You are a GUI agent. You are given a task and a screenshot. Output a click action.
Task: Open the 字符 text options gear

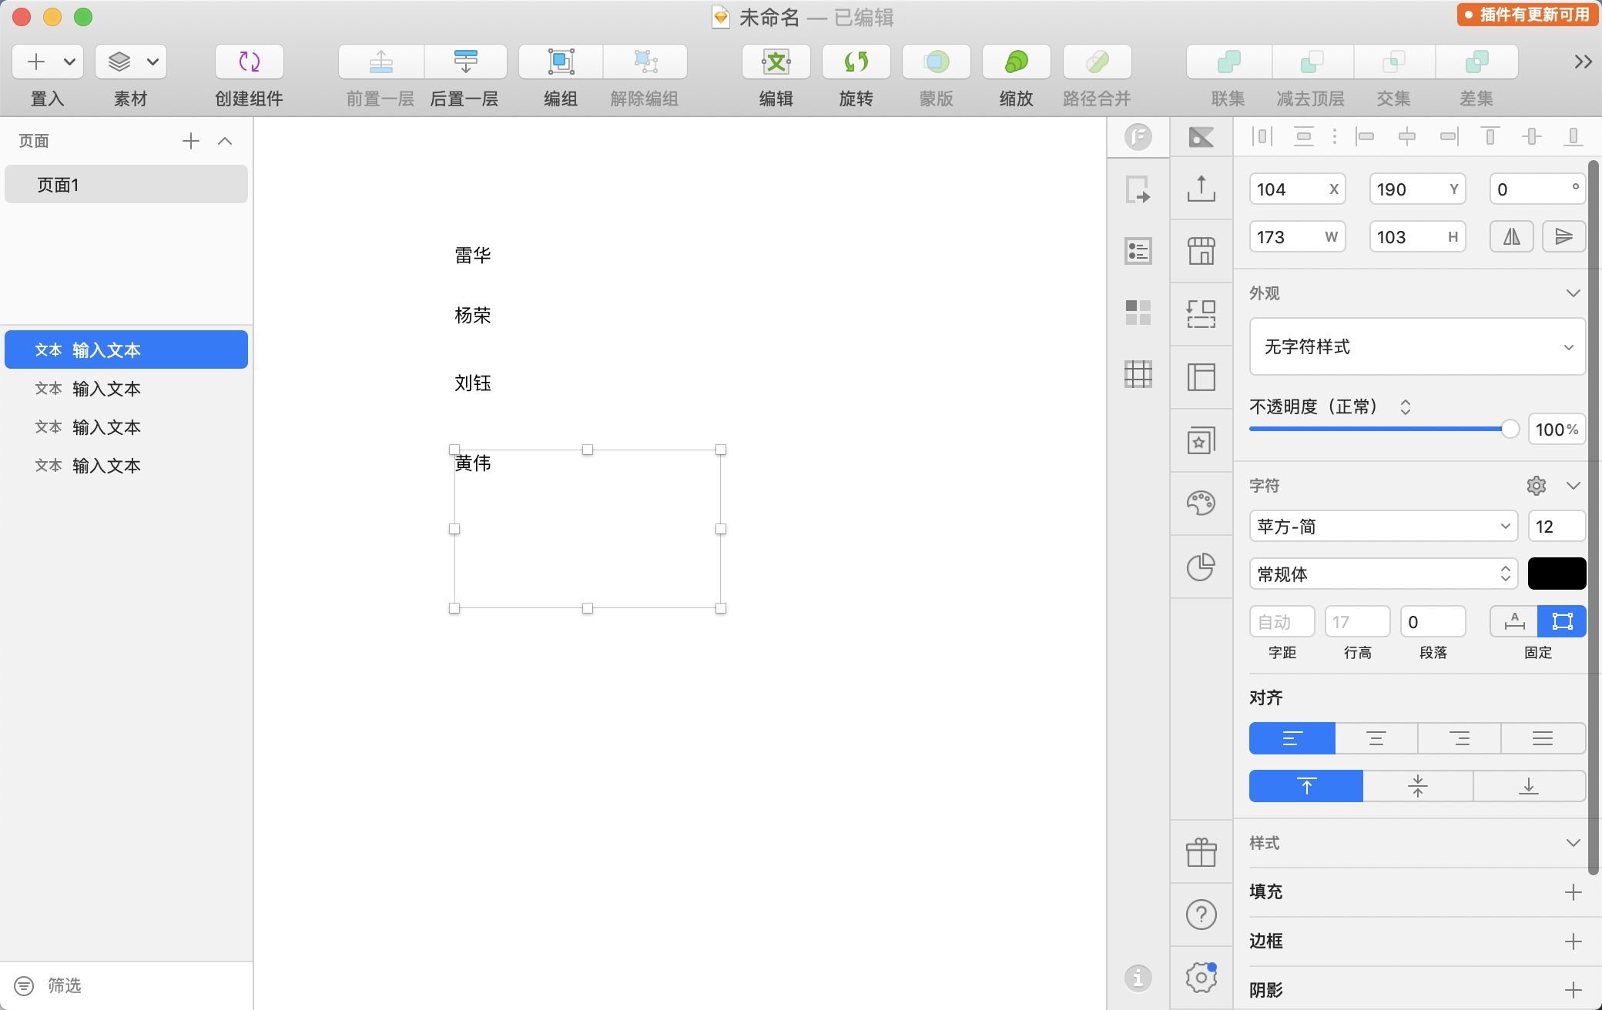tap(1537, 486)
